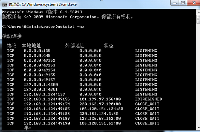Click the vertical scrollbar thumb
The width and height of the screenshot is (200, 132).
pyautogui.click(x=199, y=19)
